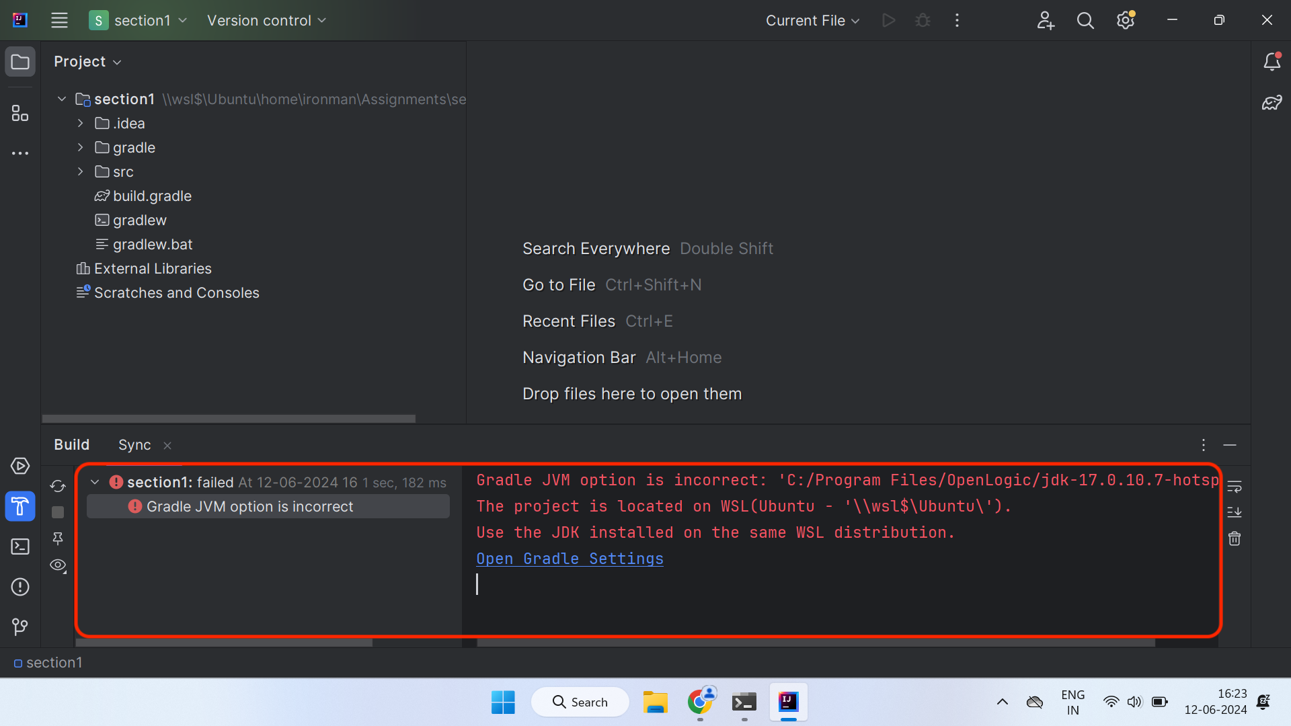Open More tool windows ellipsis
The width and height of the screenshot is (1291, 726).
pos(20,153)
